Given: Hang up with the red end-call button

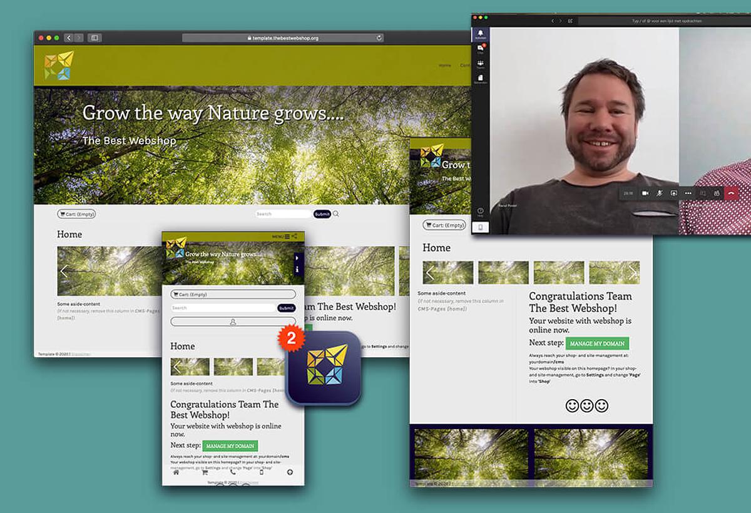Looking at the screenshot, I should pyautogui.click(x=731, y=193).
